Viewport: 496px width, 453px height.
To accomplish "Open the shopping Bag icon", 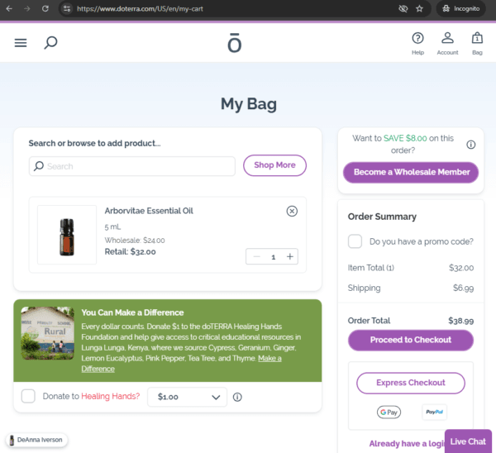I will point(477,38).
